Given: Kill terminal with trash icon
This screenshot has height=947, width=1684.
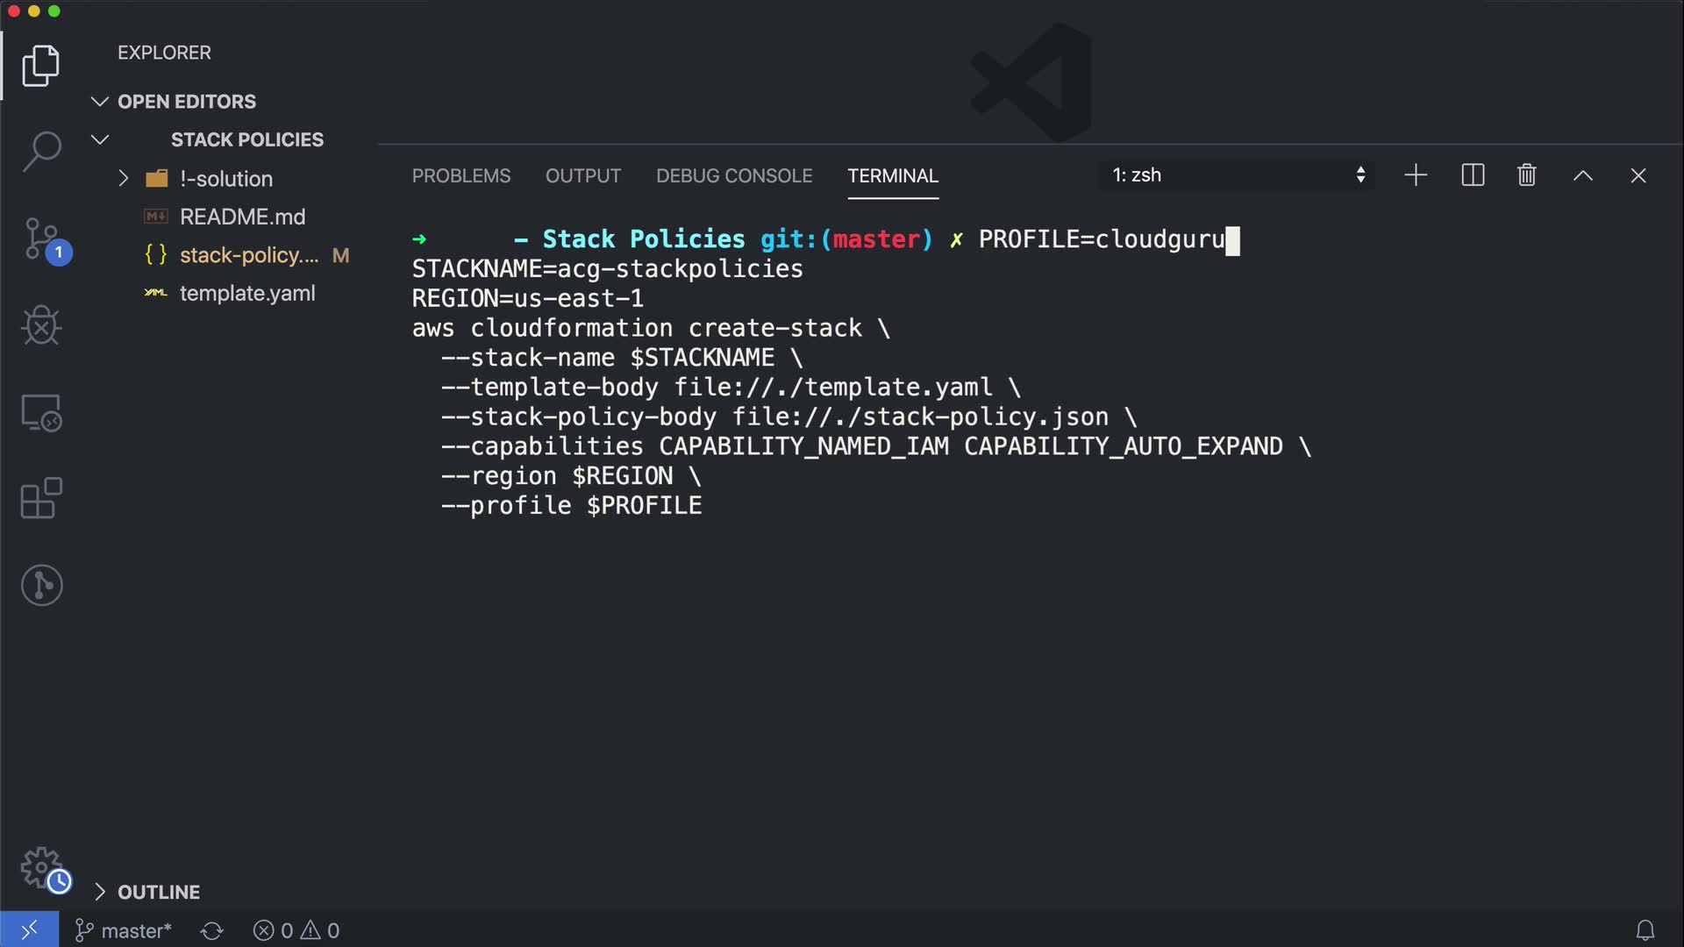Looking at the screenshot, I should pos(1526,175).
